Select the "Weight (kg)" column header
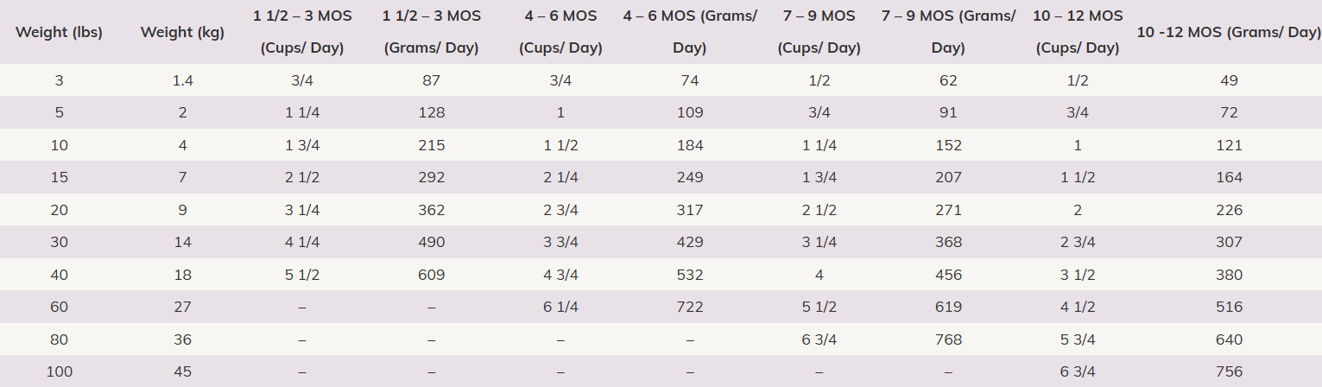 tap(182, 33)
